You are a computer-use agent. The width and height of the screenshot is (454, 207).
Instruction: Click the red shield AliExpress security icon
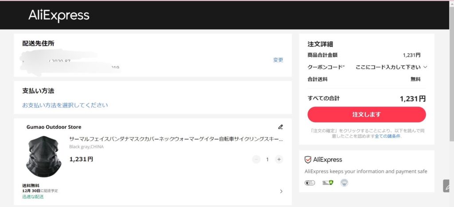[308, 160]
